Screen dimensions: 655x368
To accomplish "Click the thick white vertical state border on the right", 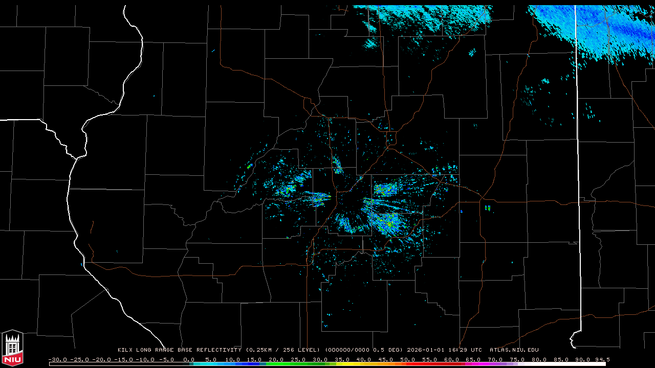I will pos(577,153).
